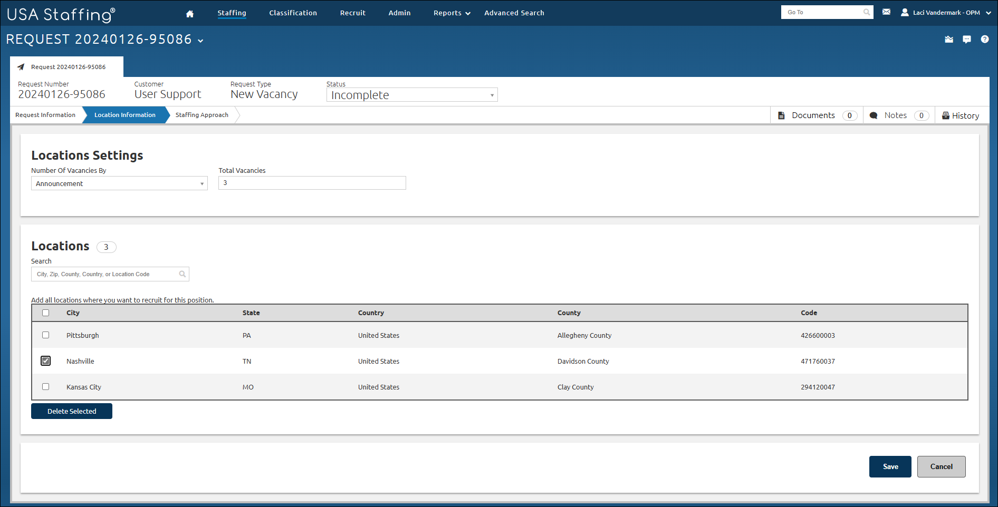The width and height of the screenshot is (998, 507).
Task: Switch to the Staffing Approach tab
Action: point(201,115)
